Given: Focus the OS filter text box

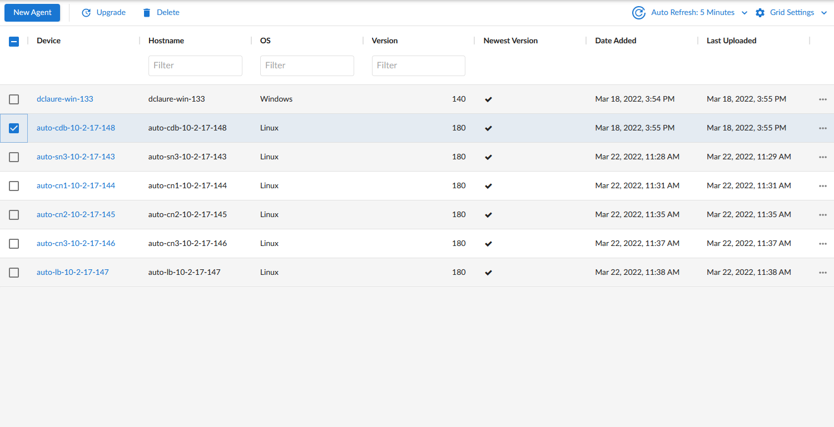Looking at the screenshot, I should point(307,66).
